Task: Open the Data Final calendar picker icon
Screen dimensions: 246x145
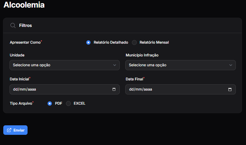Action: click(x=230, y=89)
